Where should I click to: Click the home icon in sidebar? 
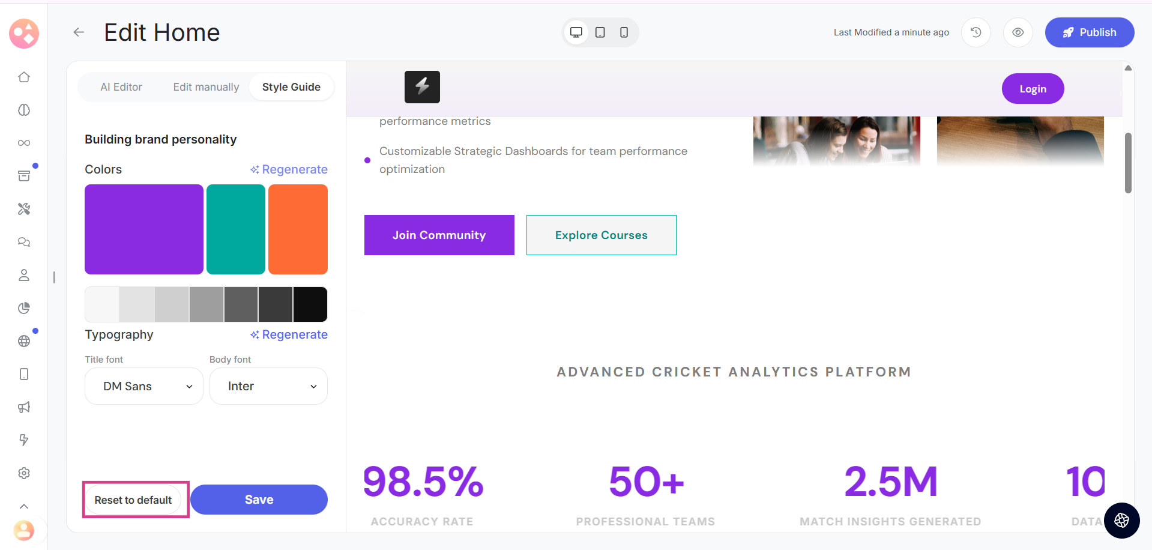pos(24,77)
